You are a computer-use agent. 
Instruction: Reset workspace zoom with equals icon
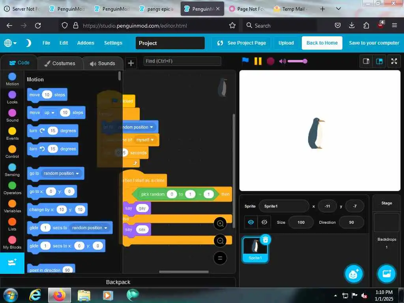coord(220,258)
